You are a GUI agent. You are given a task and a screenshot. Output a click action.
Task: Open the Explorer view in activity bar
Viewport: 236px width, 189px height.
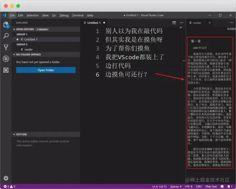coord(6,25)
